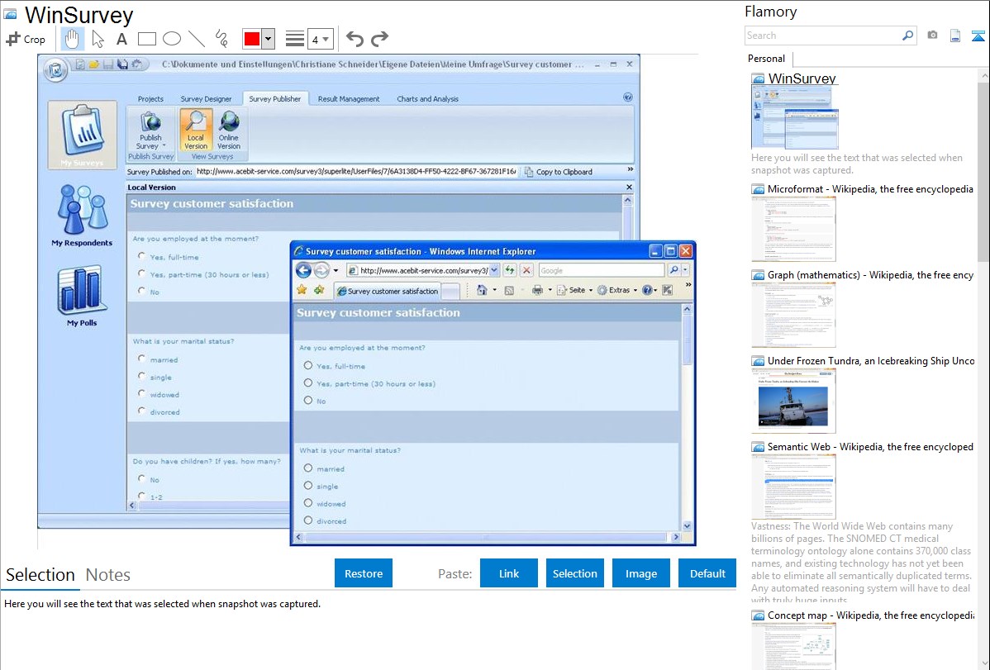990x670 pixels.
Task: Open the Personal tab
Action: coord(767,59)
